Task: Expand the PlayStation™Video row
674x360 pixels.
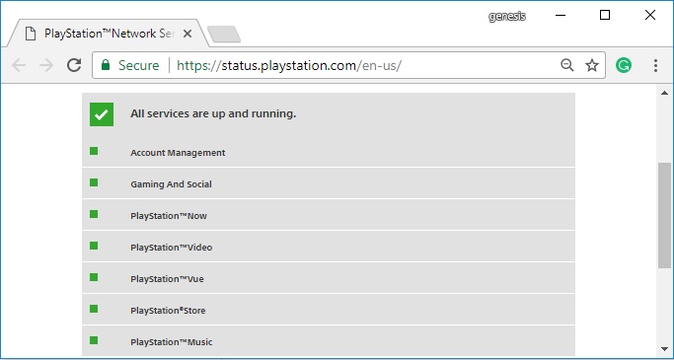Action: pyautogui.click(x=329, y=247)
